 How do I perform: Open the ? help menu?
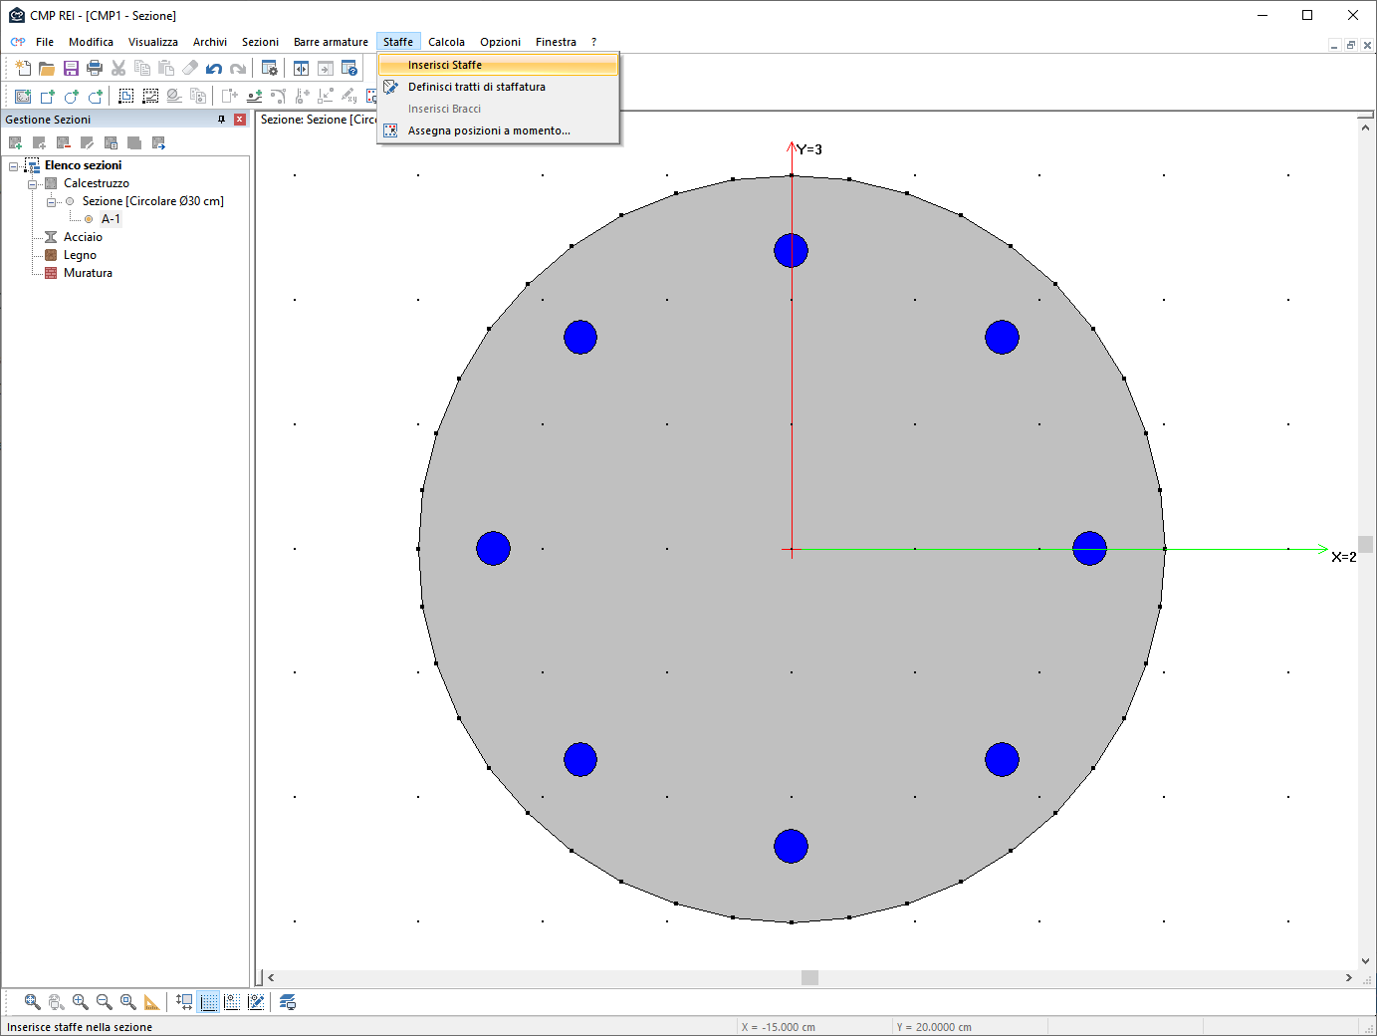[x=593, y=42]
